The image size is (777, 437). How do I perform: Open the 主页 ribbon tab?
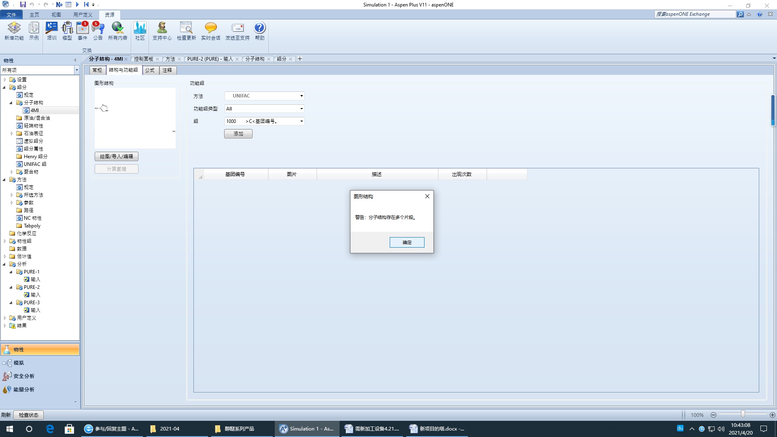tap(34, 15)
